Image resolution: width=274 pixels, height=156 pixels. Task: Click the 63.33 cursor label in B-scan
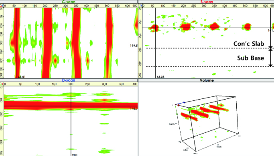coord(160,77)
